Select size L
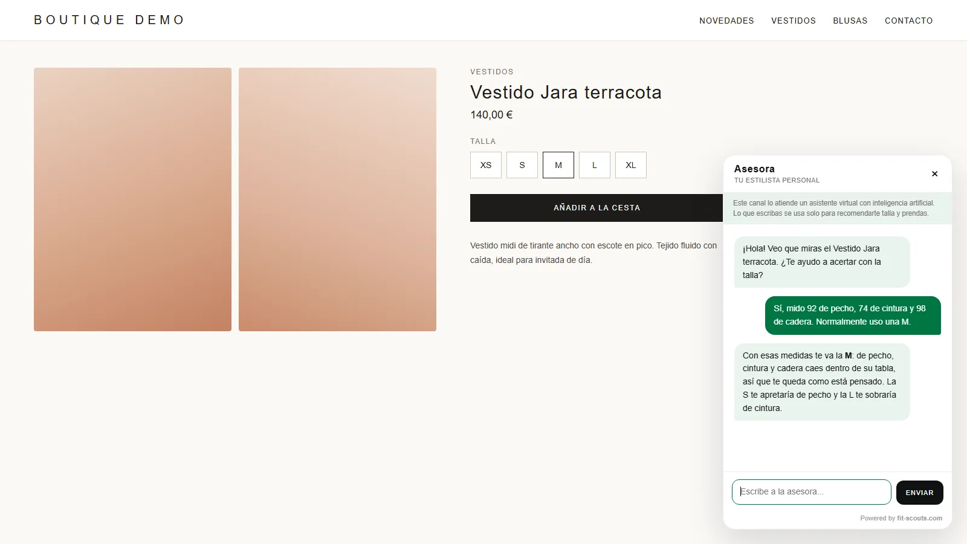967x544 pixels. (595, 165)
